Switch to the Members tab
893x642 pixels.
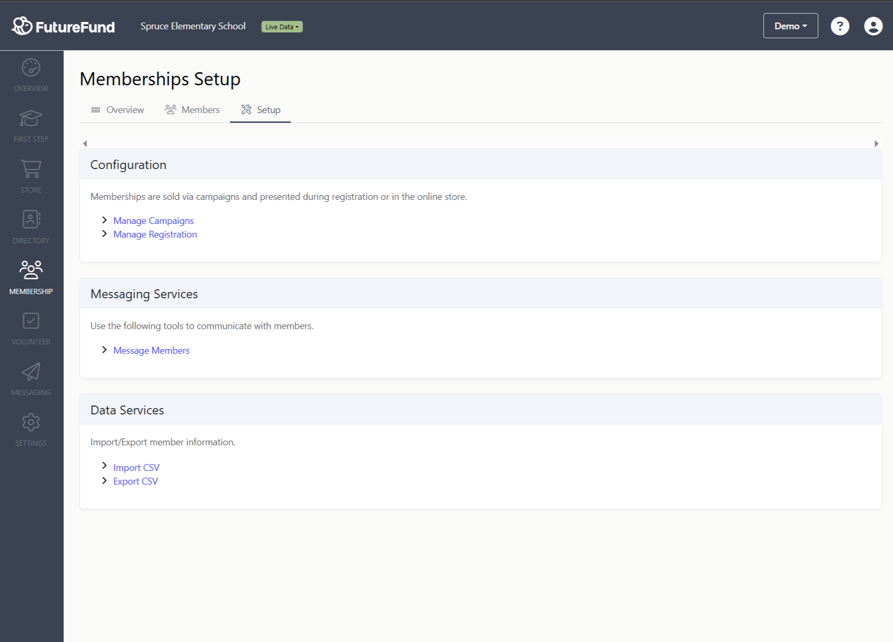pos(192,109)
